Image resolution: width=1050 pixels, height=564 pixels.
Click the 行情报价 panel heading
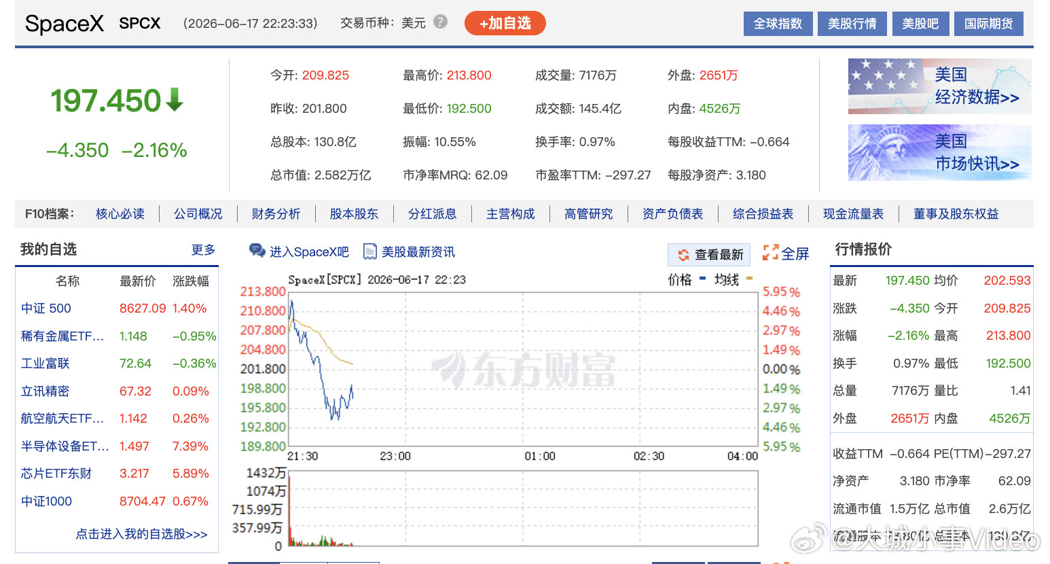point(863,249)
